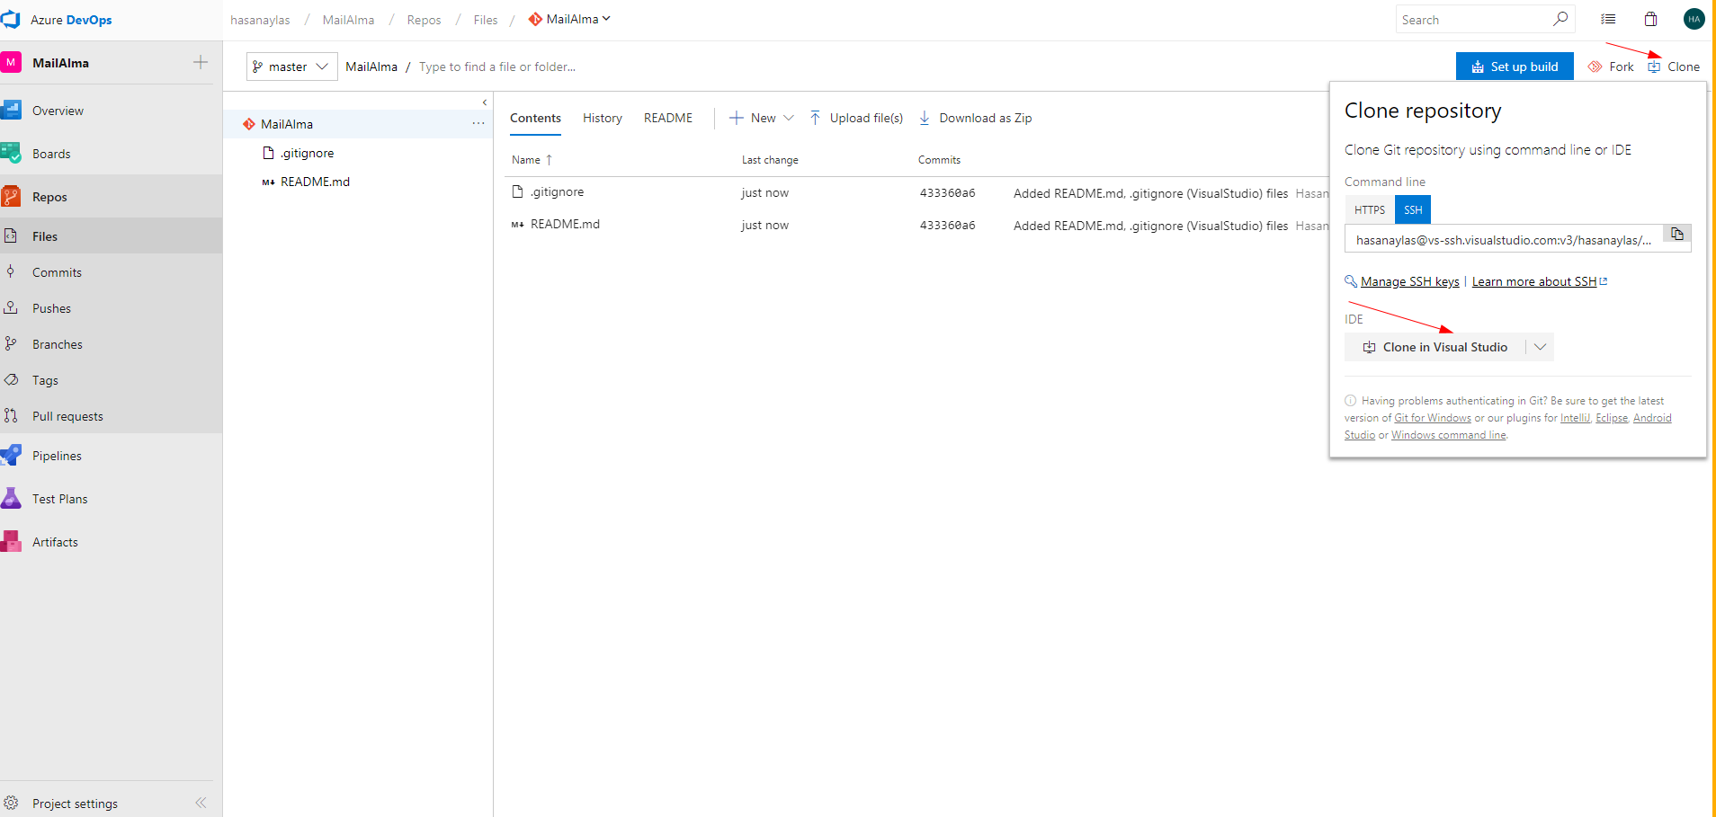Click Clone in Visual Studio button

pos(1435,347)
